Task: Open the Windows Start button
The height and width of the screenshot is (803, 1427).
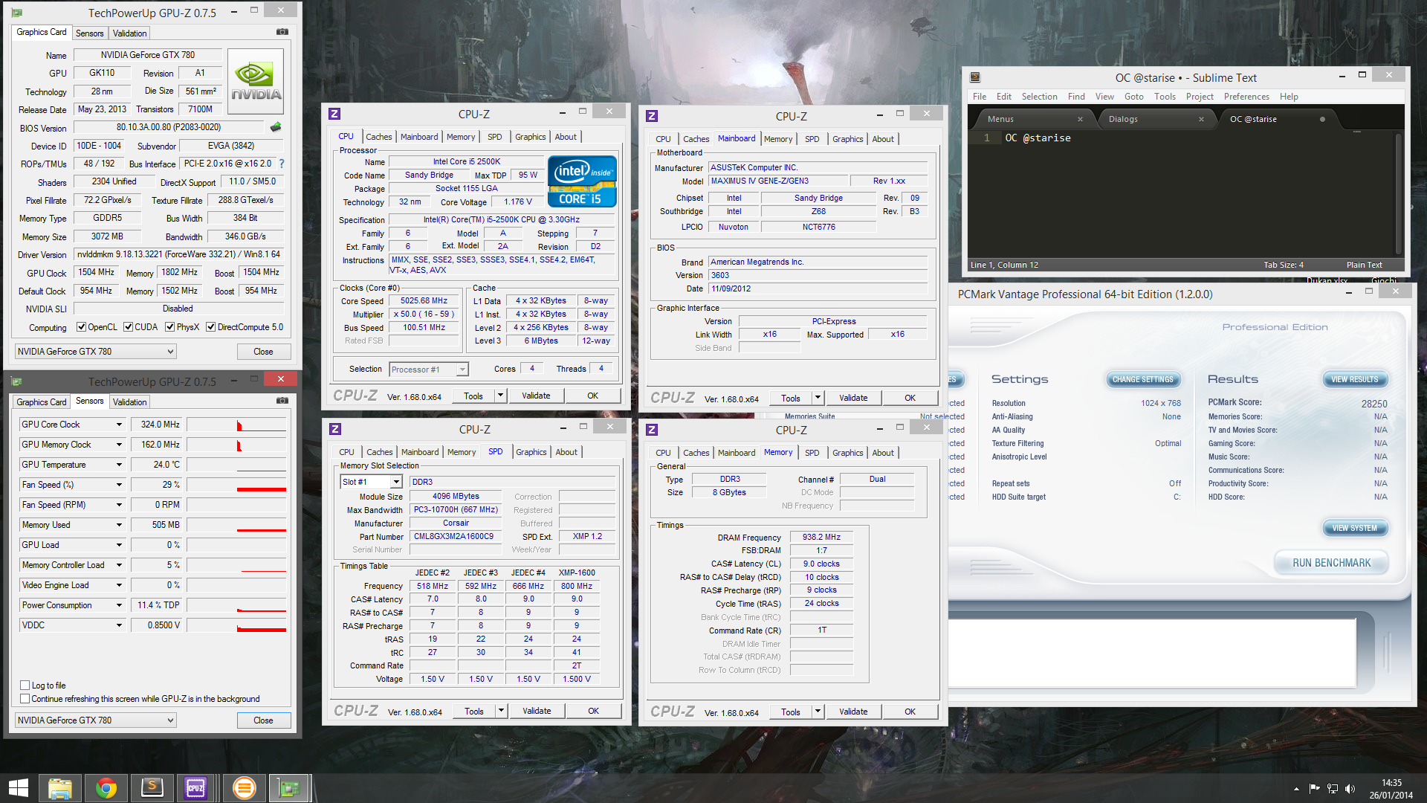Action: (x=18, y=788)
